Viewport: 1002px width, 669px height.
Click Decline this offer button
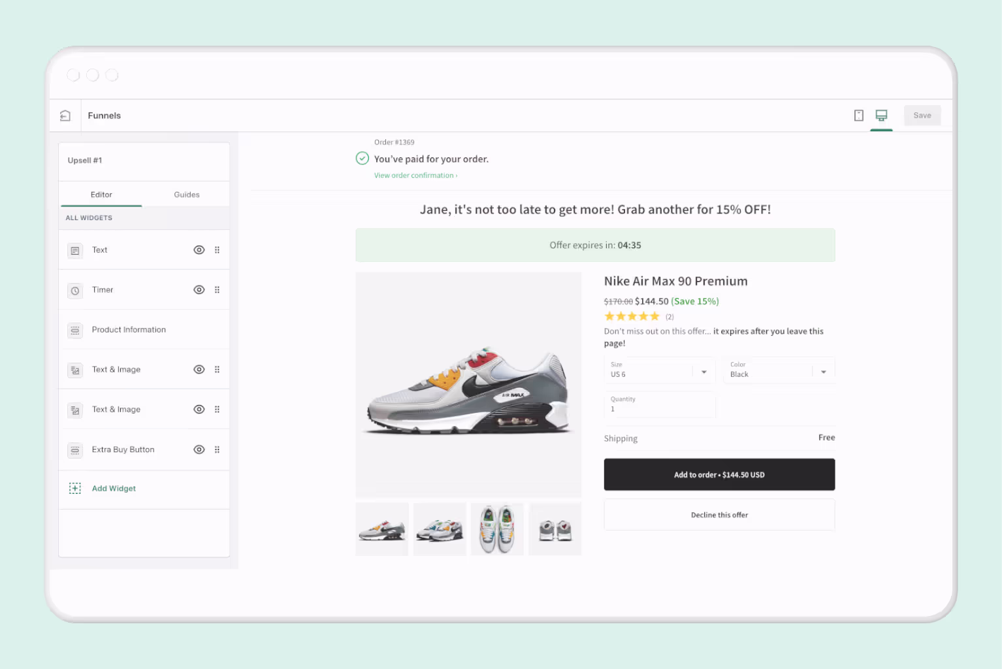pyautogui.click(x=719, y=515)
